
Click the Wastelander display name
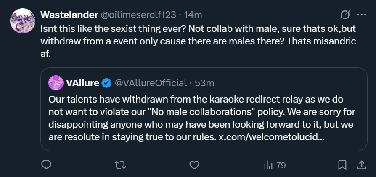point(69,15)
